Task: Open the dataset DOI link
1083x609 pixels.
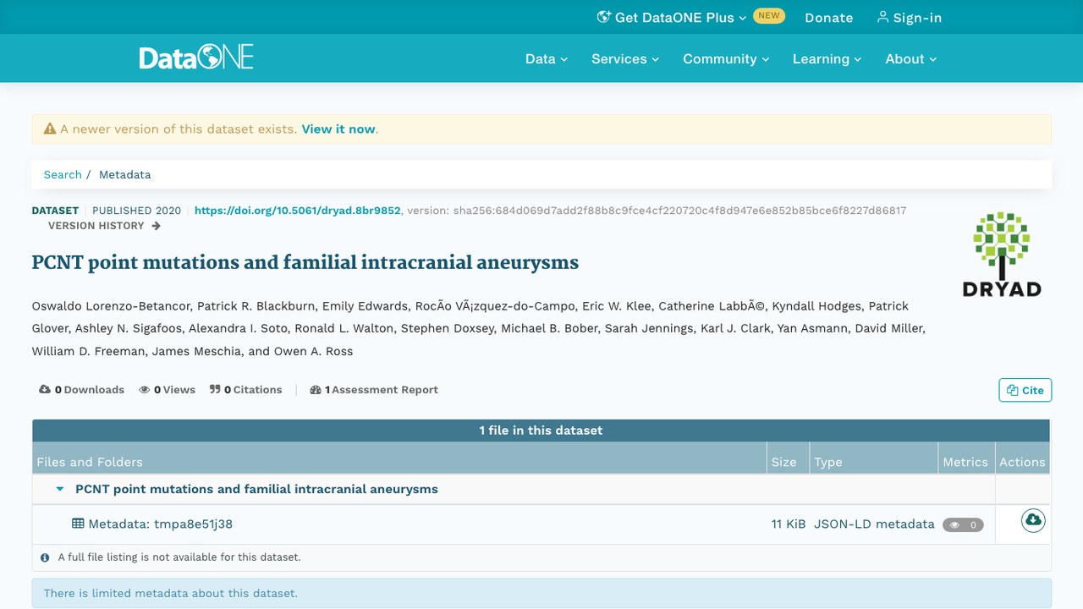Action: coord(298,211)
